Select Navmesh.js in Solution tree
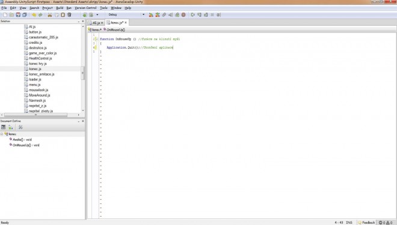The height and width of the screenshot is (225, 397). click(35, 101)
